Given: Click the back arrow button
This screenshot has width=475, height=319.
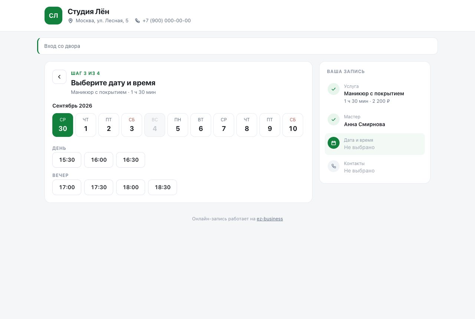Looking at the screenshot, I should pos(59,77).
